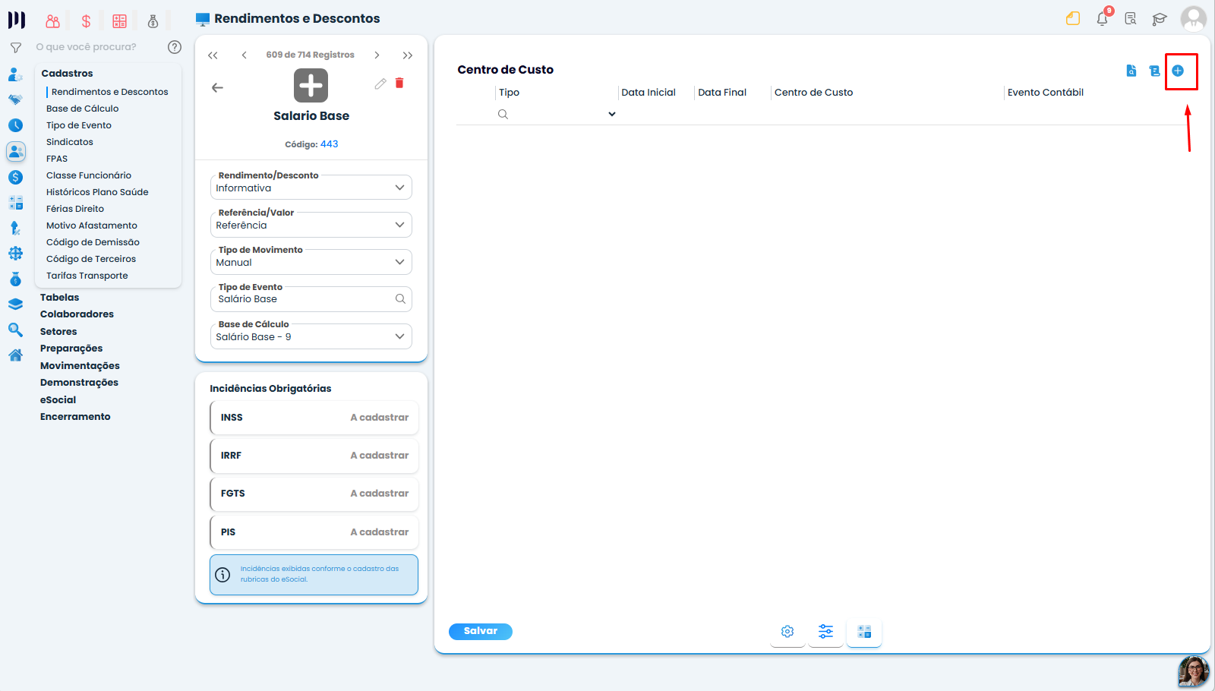Open the gear settings button at bottom

[x=787, y=632]
